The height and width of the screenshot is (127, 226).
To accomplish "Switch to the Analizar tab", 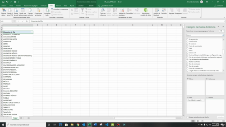I will coord(81,6).
